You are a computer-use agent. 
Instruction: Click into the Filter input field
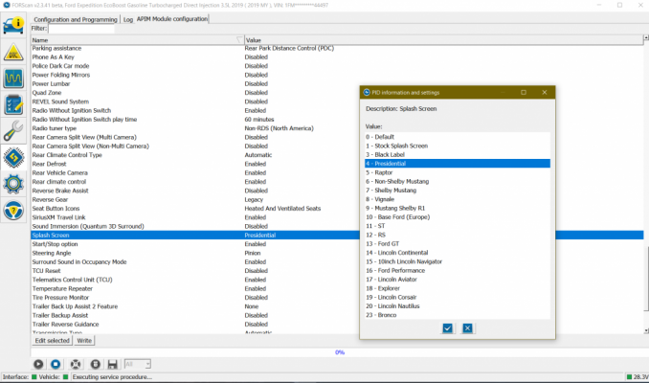81,29
